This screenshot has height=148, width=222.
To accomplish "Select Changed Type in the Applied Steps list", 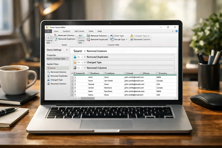I will click(x=55, y=80).
